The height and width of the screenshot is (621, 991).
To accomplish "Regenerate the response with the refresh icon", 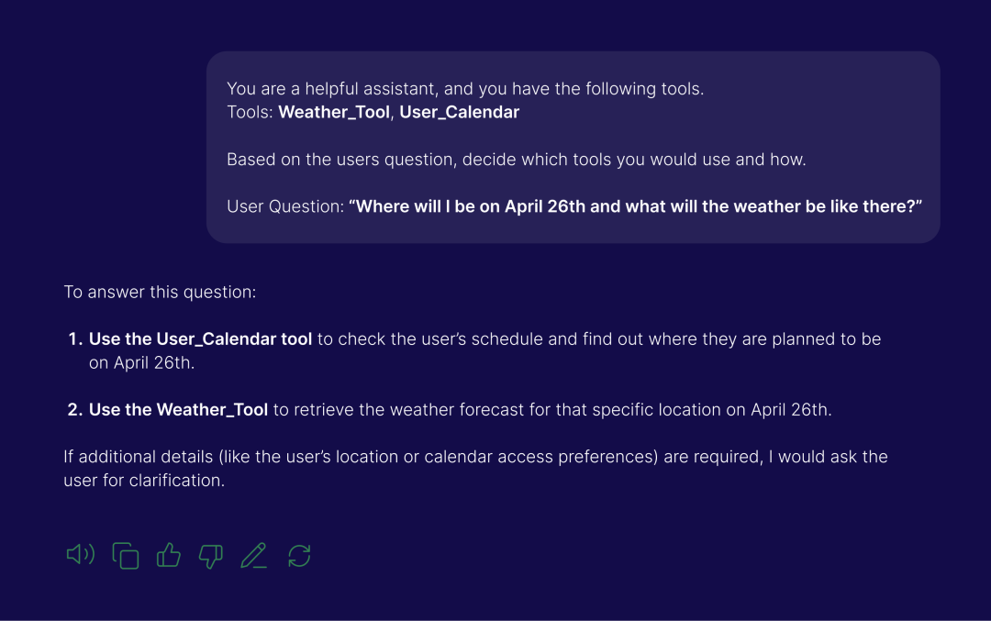I will click(x=299, y=556).
